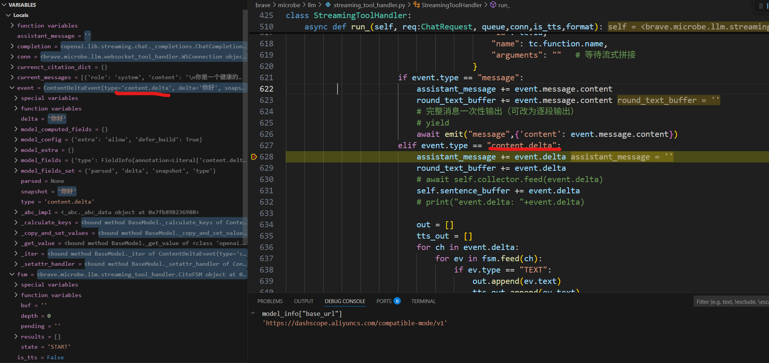769x363 pixels.
Task: Open the TERMINAL tab
Action: (423, 301)
